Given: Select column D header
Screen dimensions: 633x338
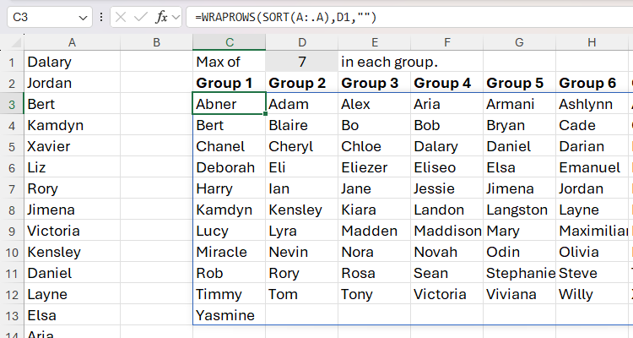Looking at the screenshot, I should [301, 42].
